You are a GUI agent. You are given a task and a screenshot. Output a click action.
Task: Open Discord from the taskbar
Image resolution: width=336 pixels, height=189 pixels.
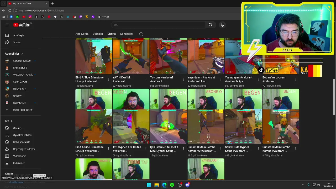coord(187,185)
